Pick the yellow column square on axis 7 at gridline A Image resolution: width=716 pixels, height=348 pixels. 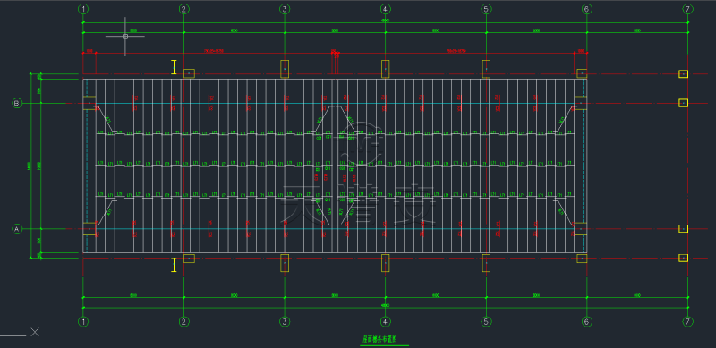(683, 229)
